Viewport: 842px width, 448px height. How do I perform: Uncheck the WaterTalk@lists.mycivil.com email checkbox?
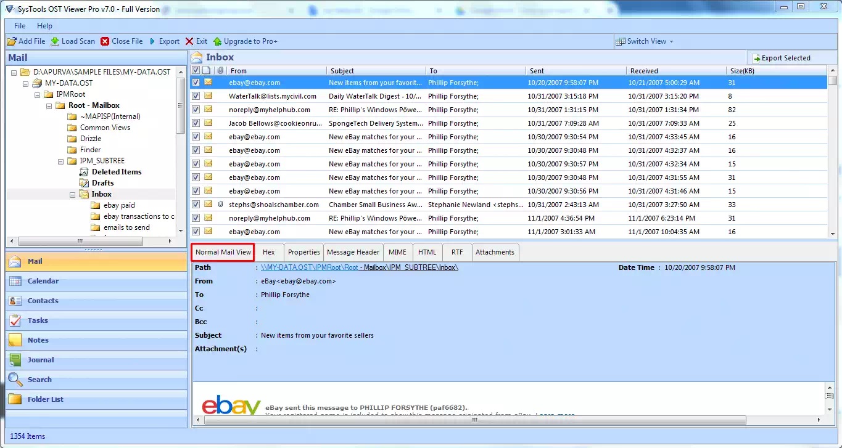click(196, 96)
